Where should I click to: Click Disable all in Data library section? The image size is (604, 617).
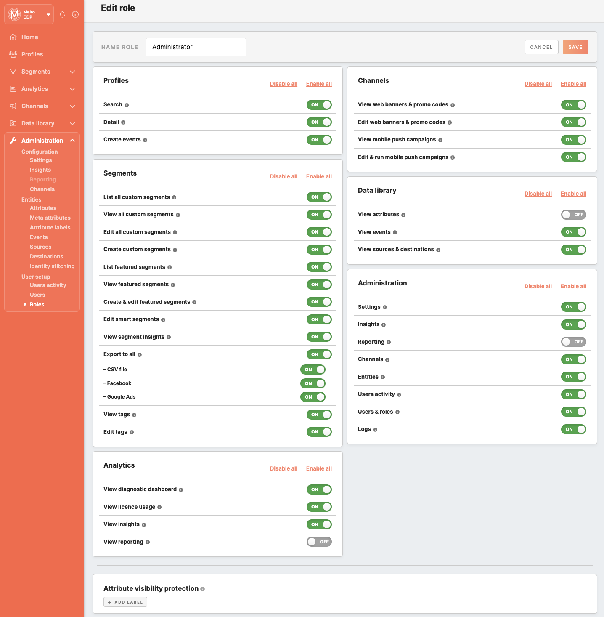[538, 194]
